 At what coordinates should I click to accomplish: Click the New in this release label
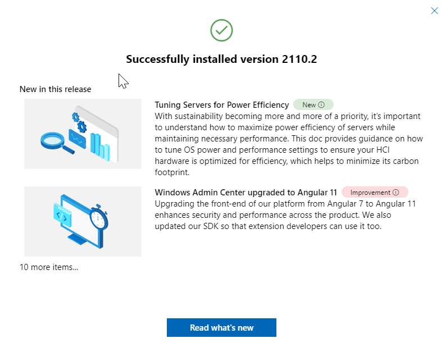56,89
